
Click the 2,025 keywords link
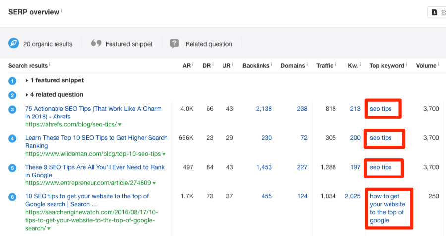(353, 196)
